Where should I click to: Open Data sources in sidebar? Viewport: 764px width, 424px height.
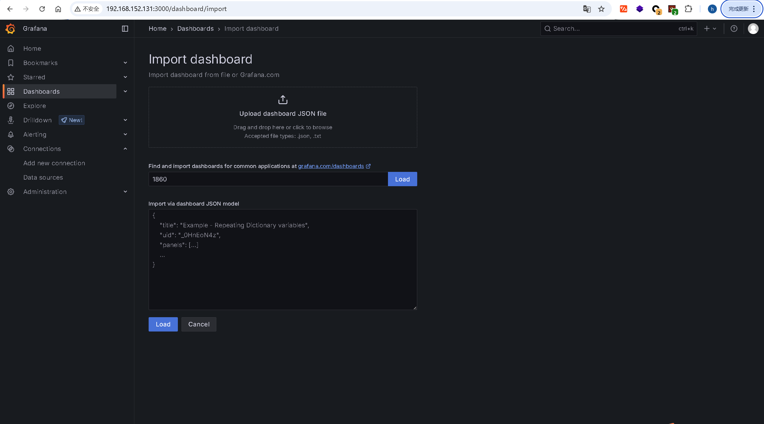pyautogui.click(x=43, y=177)
